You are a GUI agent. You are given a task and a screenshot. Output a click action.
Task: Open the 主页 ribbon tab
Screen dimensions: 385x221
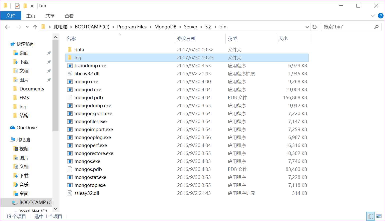coord(31,16)
